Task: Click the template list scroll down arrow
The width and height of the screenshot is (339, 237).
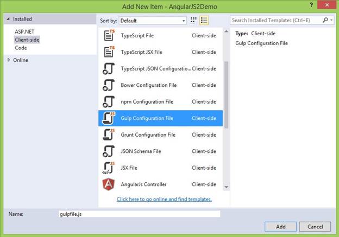Action: pos(226,187)
